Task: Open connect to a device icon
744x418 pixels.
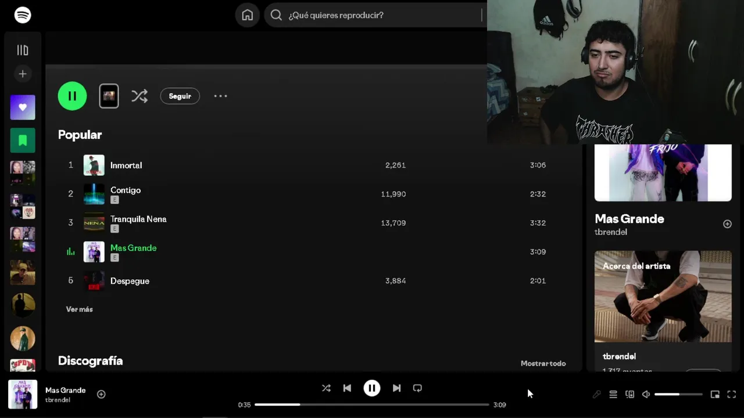Action: [629, 395]
